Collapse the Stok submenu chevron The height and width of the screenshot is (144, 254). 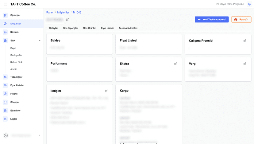[40, 41]
